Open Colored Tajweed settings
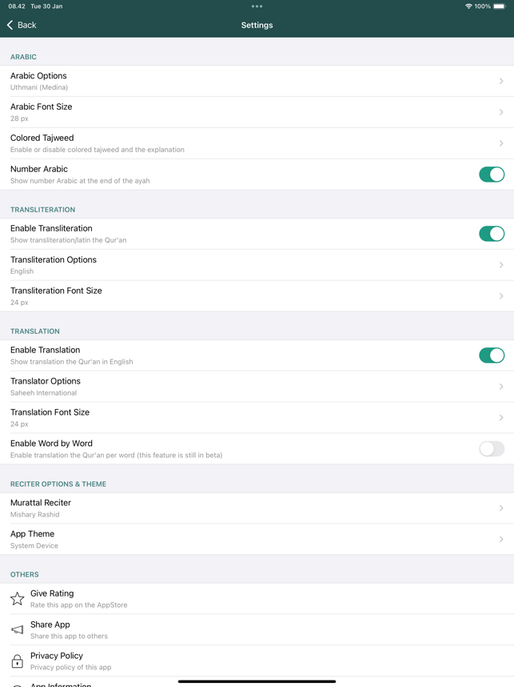 (256, 143)
